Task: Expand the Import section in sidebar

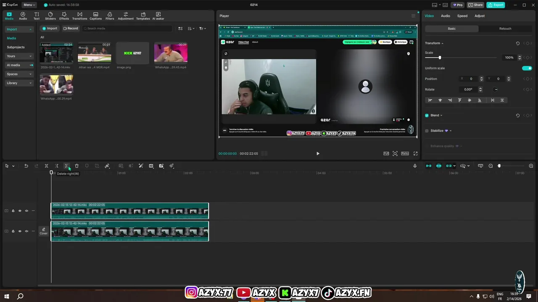Action: [x=19, y=29]
